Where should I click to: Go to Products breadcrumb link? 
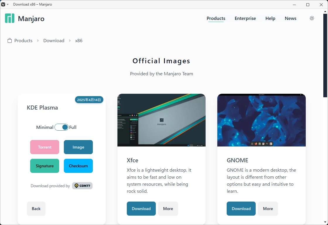pyautogui.click(x=23, y=41)
